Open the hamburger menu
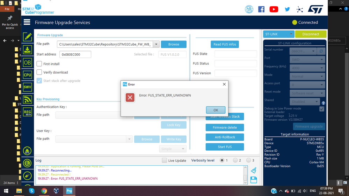 point(27,22)
